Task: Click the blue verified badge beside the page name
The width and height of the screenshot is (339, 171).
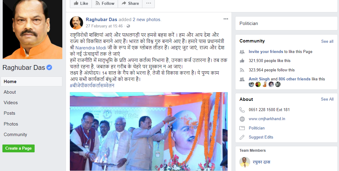Action: (49, 68)
